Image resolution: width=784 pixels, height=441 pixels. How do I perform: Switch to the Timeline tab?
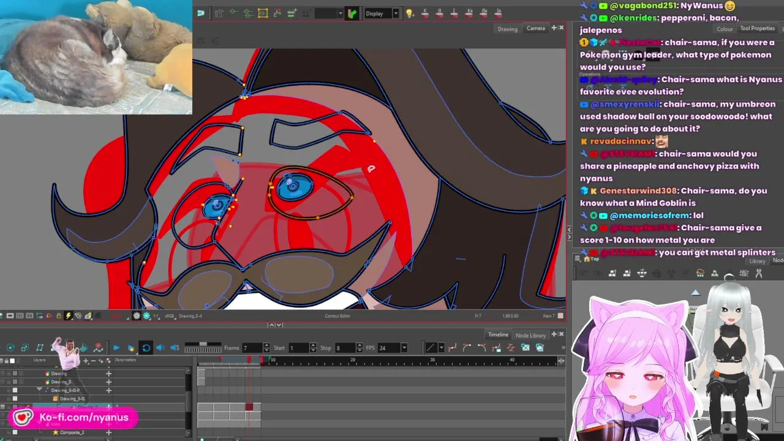[498, 334]
